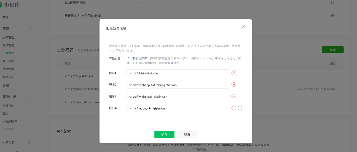Viewport: 357px width, 152px height.
Task: Open 体验评价 in the sidebar
Action: (x=8, y=105)
